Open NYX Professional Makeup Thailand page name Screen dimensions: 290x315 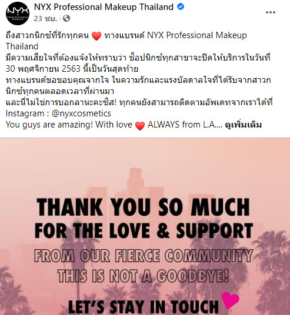104,7
